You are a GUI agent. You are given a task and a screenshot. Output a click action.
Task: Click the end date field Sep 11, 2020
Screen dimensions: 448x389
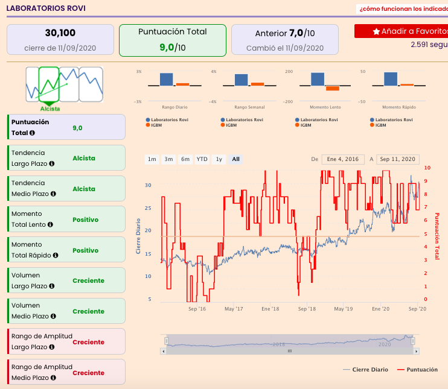click(398, 159)
